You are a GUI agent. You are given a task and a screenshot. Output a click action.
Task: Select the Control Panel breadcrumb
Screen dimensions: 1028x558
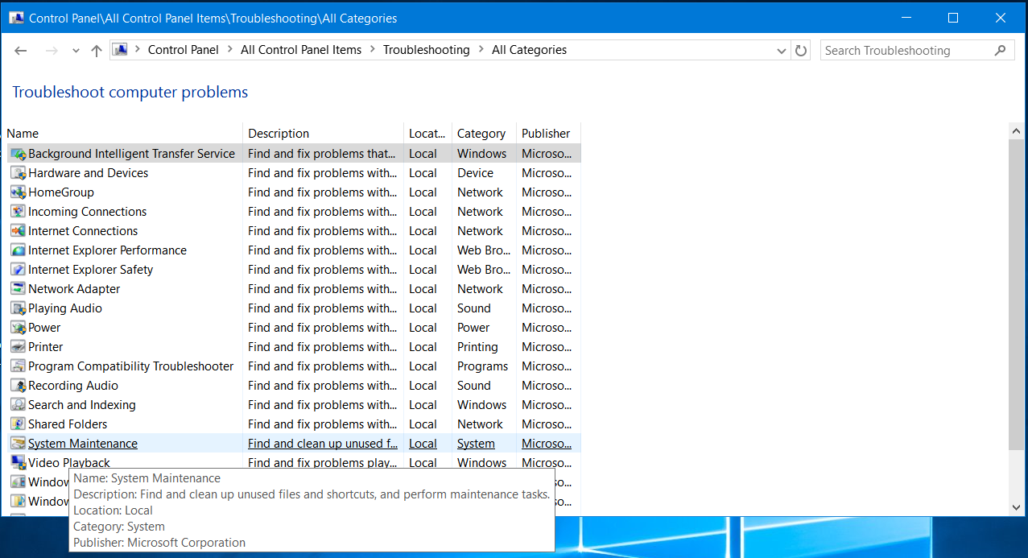pyautogui.click(x=184, y=50)
